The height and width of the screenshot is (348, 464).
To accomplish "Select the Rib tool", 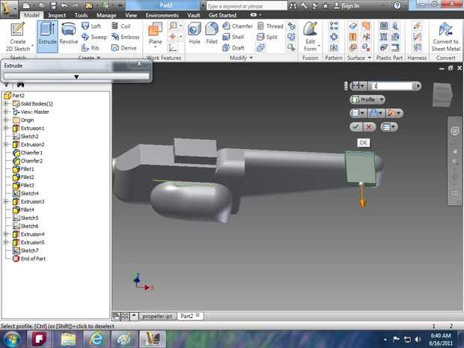I will click(x=91, y=48).
